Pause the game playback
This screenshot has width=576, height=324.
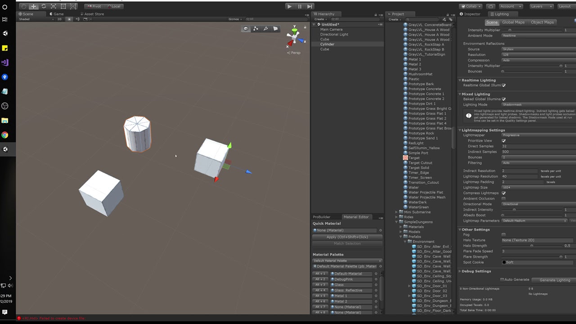299,6
